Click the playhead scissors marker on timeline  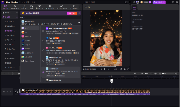coord(111,81)
